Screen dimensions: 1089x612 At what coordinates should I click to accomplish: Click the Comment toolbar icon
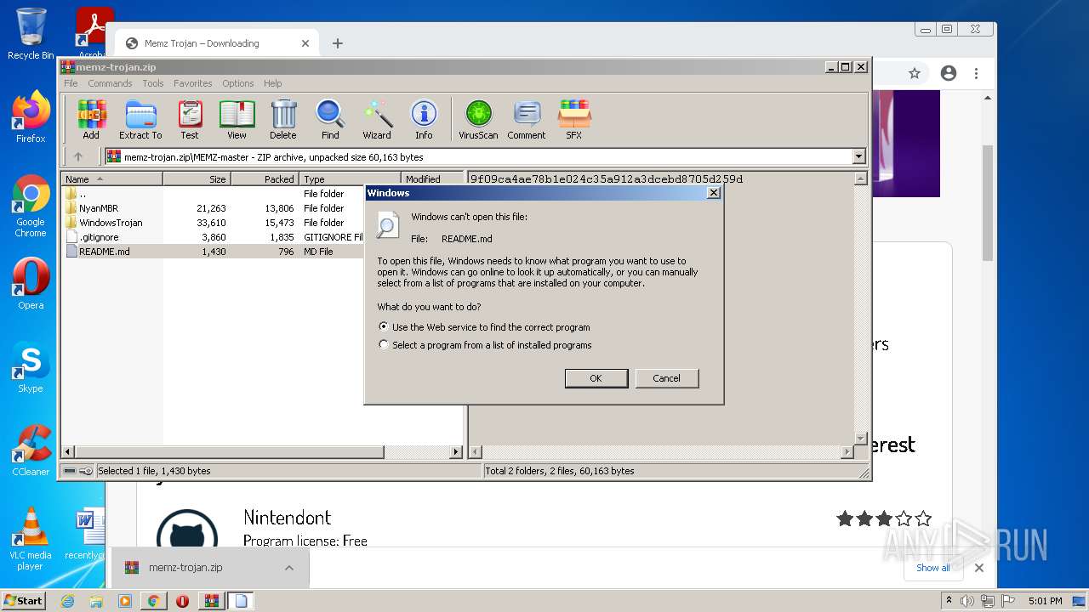point(527,119)
